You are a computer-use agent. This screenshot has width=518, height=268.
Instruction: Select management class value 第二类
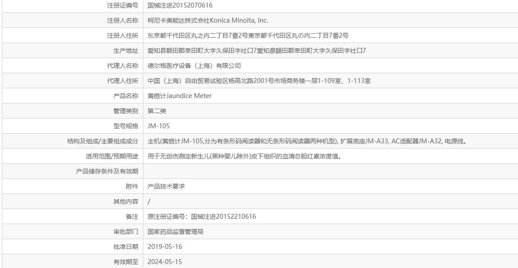pos(157,111)
